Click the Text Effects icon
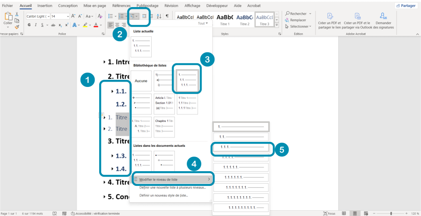This screenshot has height=216, width=421. pyautogui.click(x=74, y=25)
